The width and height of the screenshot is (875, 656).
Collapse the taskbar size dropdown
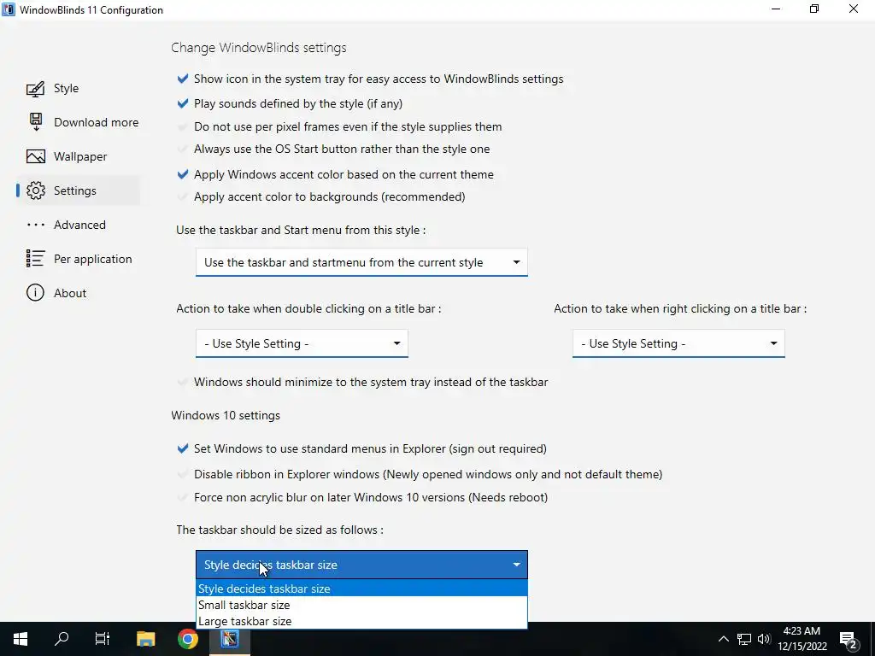[x=361, y=565]
